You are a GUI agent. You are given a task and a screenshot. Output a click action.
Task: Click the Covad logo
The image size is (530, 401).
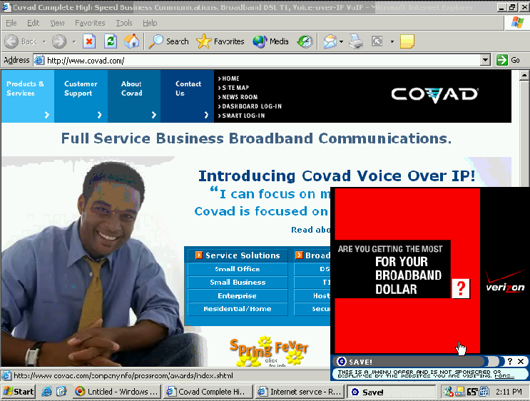(434, 95)
